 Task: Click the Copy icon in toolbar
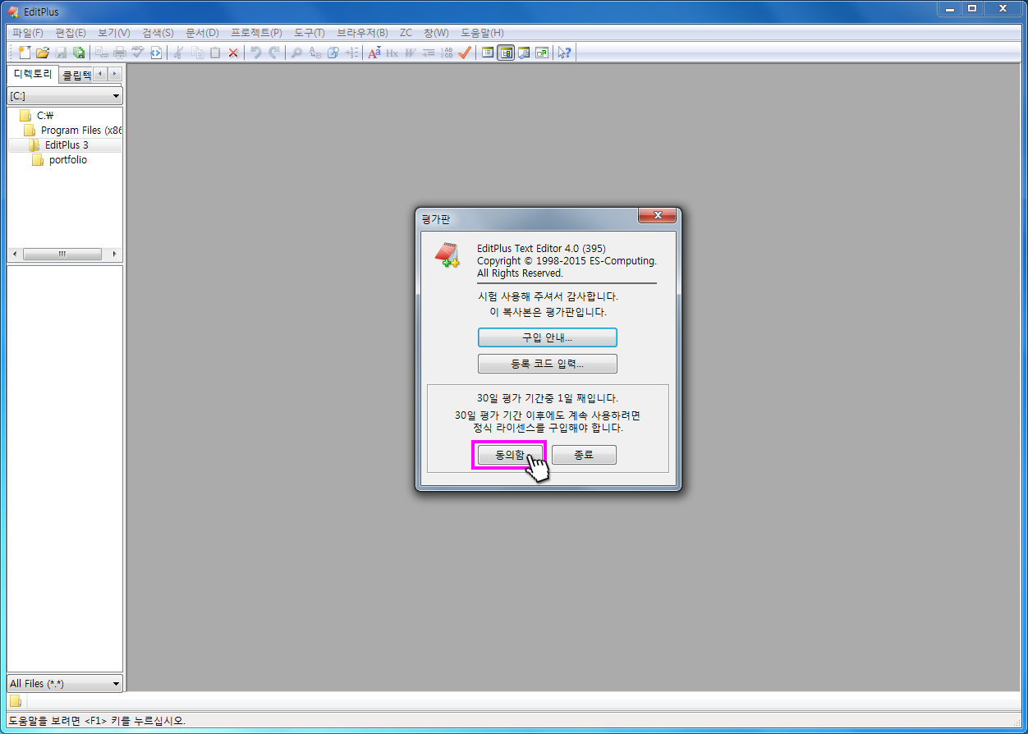(197, 53)
